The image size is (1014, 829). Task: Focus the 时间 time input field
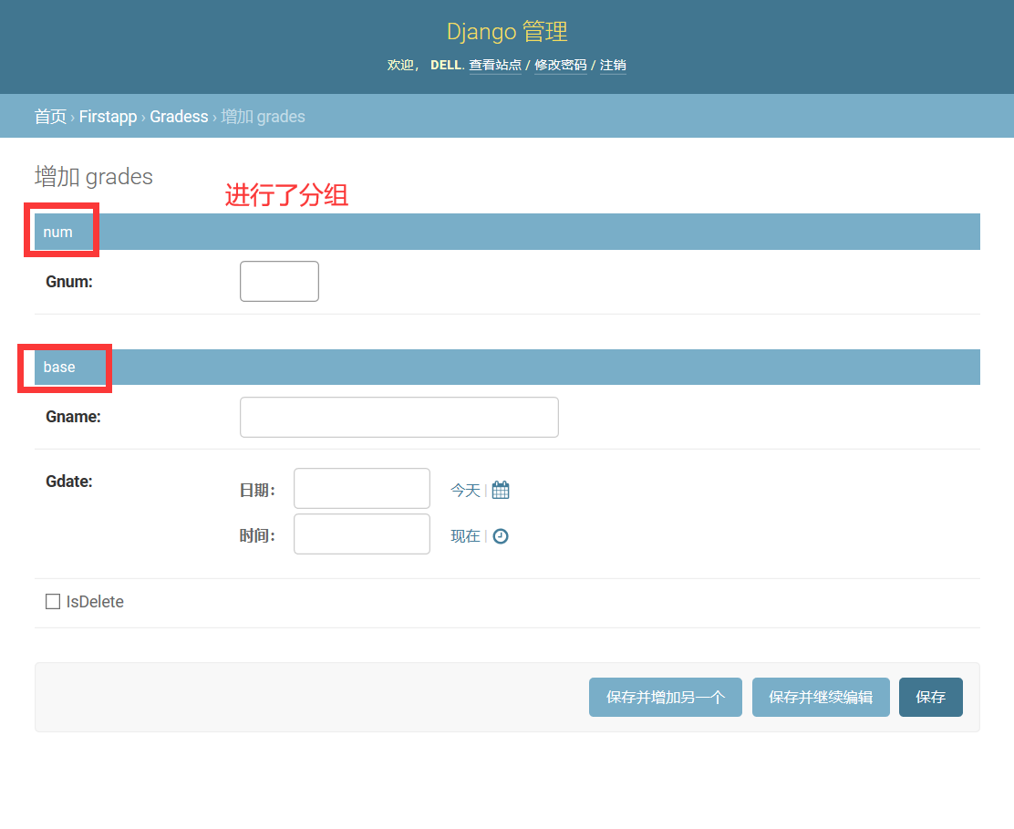362,534
